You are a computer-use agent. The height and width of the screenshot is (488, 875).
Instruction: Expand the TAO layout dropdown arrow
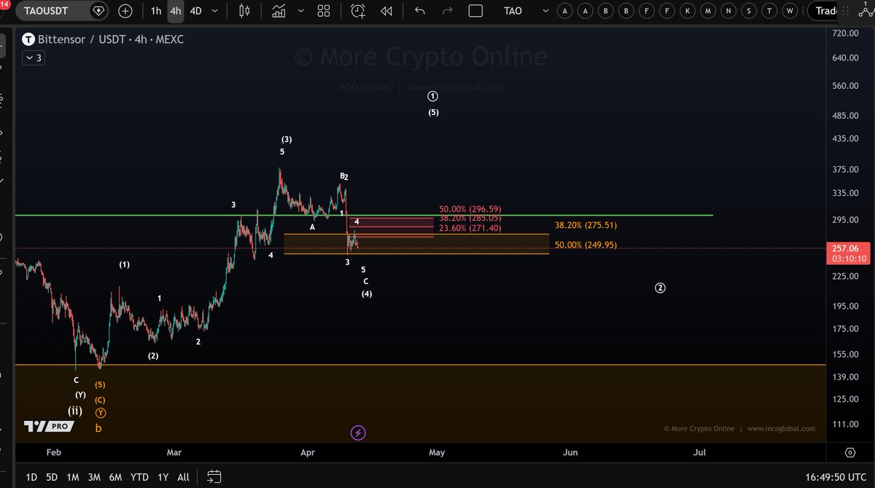(x=545, y=11)
